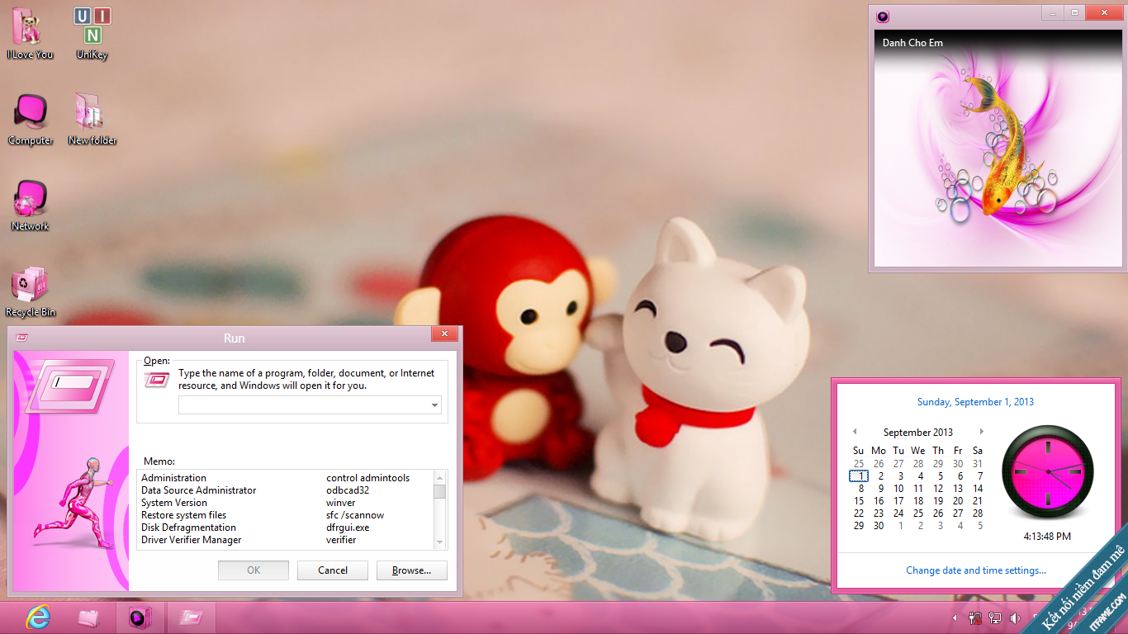Open Change date and time settings
Screen dimensions: 1128x634
point(976,570)
